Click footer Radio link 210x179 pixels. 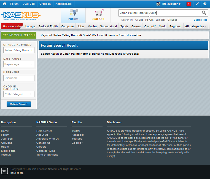click(x=5, y=147)
